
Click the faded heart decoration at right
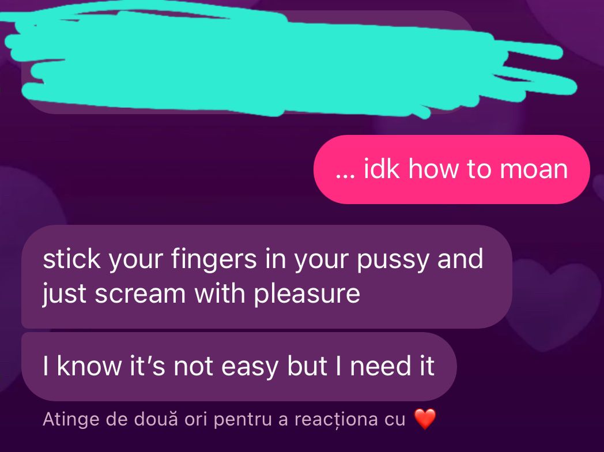point(552,304)
